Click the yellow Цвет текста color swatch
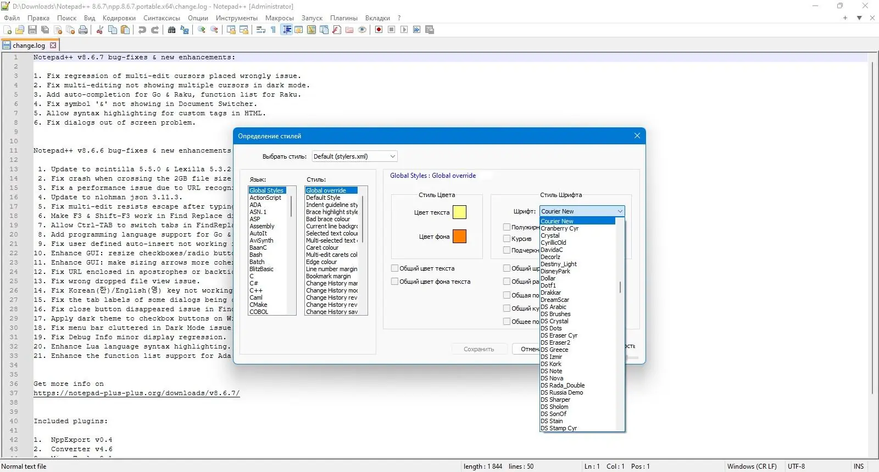 point(459,212)
